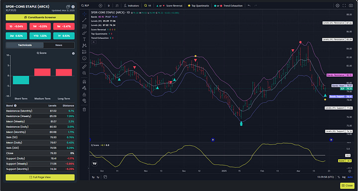Viewport: 358px width, 191px height.
Task: Click the redo arrow
Action: (256, 5)
